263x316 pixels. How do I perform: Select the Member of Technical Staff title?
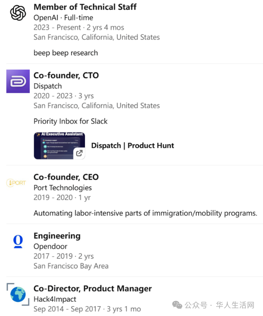[85, 7]
